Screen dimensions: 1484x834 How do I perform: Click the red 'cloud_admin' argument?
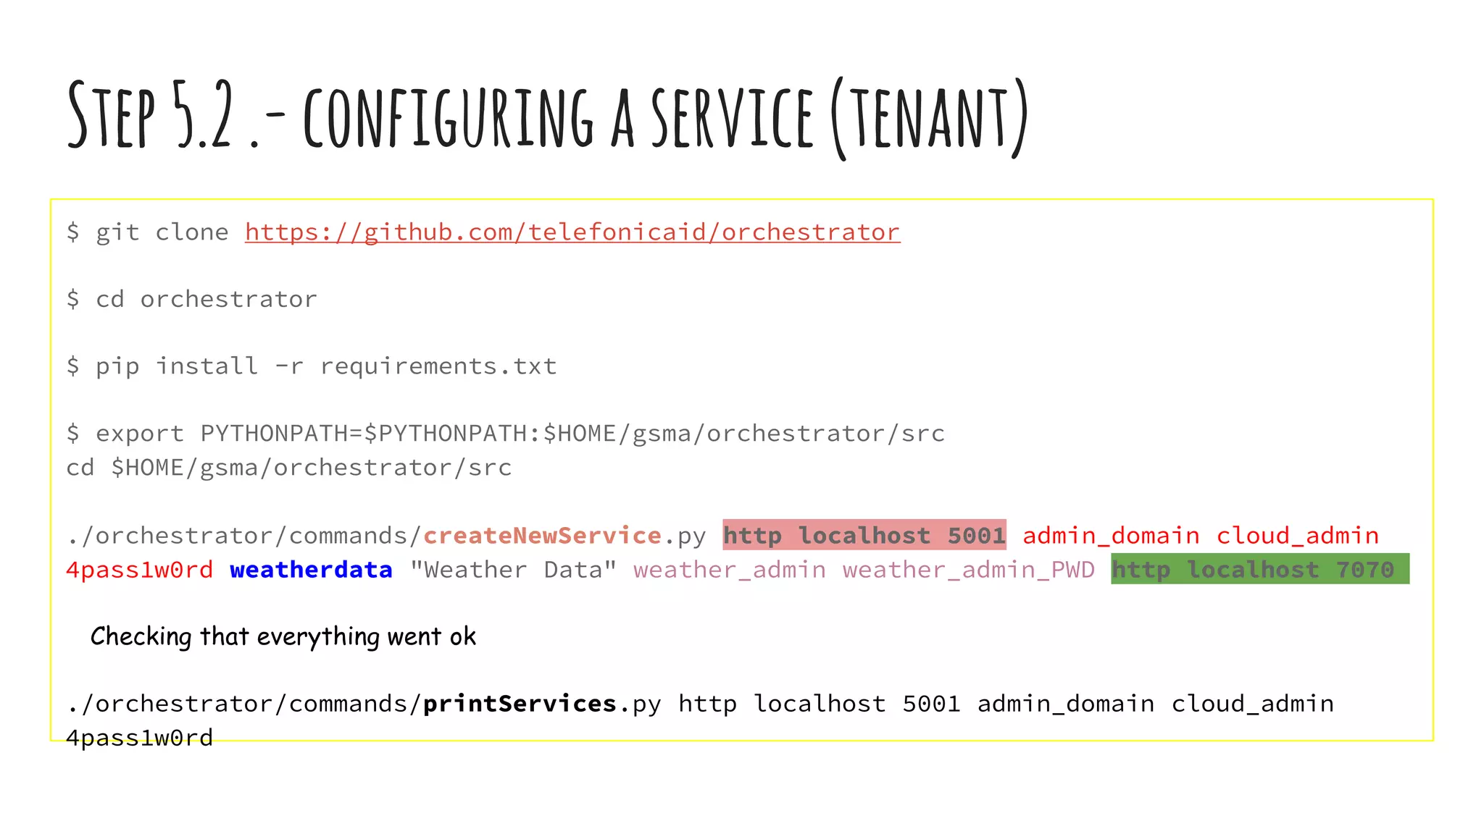[x=1297, y=536]
